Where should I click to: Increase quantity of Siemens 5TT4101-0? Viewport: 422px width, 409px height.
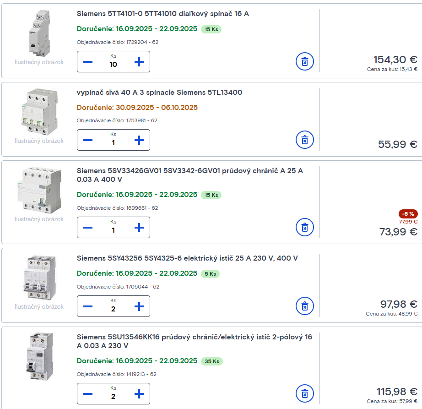click(139, 61)
